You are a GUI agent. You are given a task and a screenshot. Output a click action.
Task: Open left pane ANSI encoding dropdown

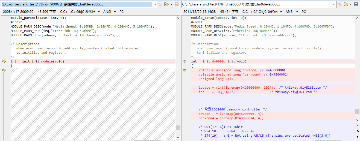coord(115,12)
